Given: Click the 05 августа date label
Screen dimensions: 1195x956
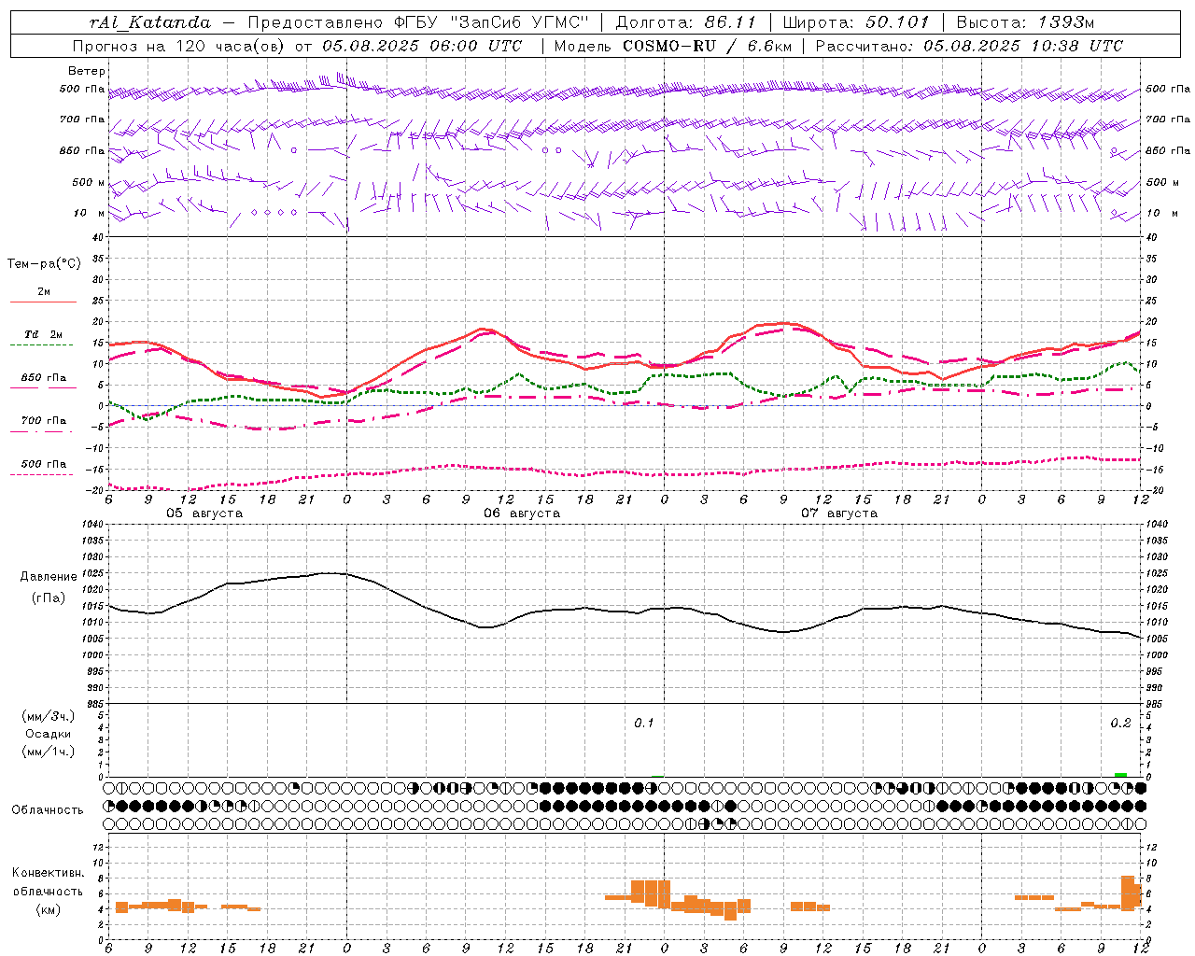Looking at the screenshot, I should (204, 513).
